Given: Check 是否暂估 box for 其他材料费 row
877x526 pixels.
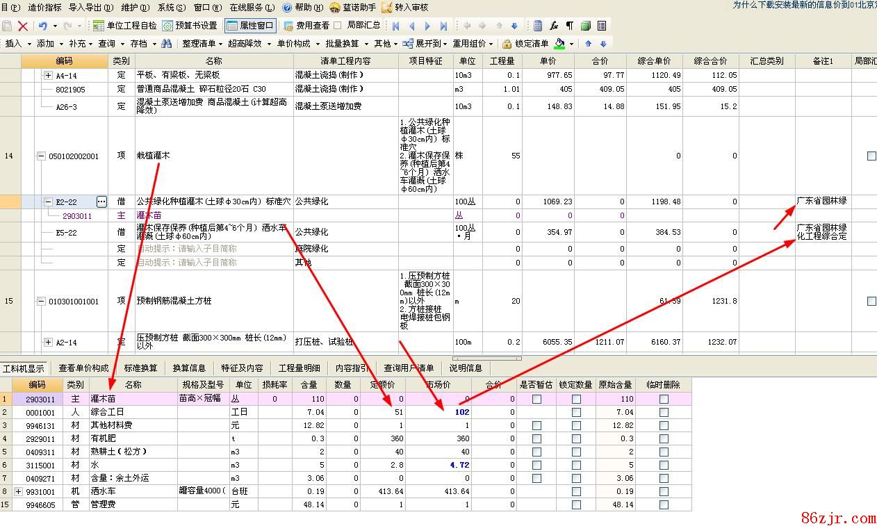Looking at the screenshot, I should point(536,425).
